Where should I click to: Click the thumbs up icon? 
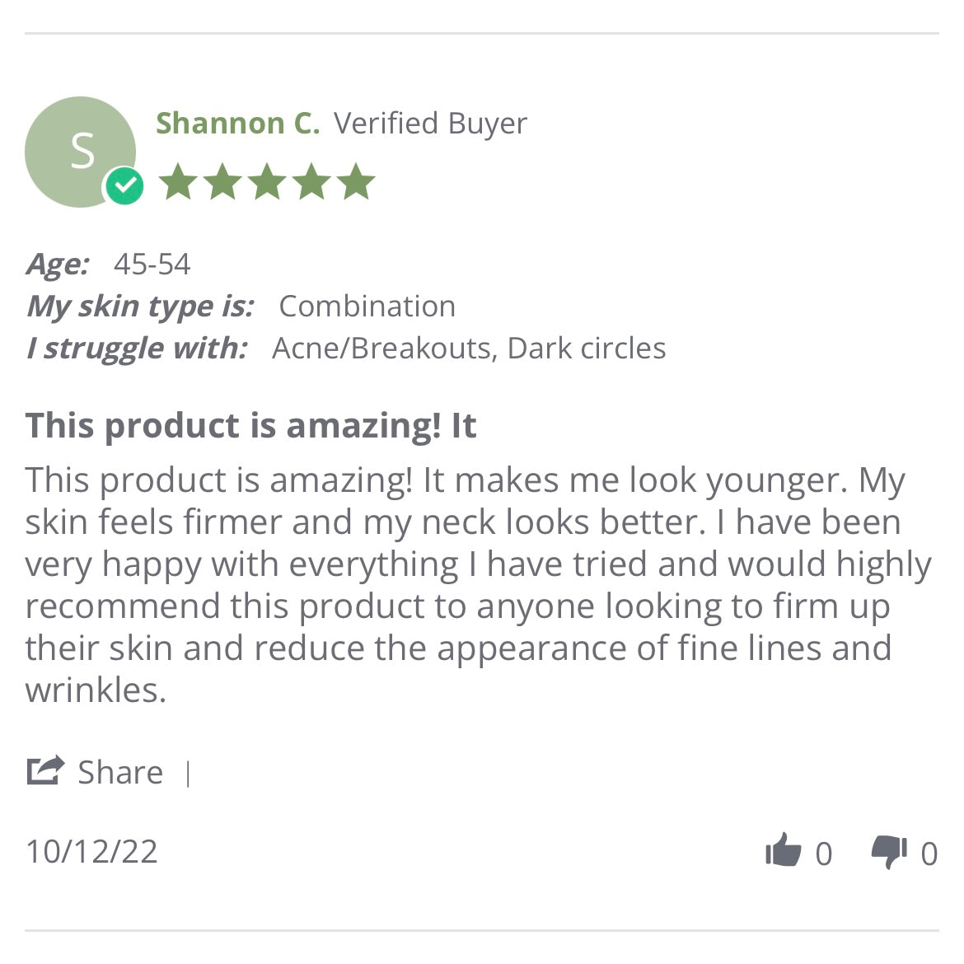coord(783,850)
